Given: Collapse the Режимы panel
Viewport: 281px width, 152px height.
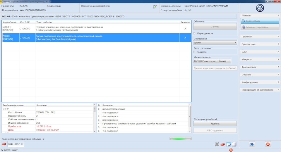Looking at the screenshot, I should pos(278,15).
